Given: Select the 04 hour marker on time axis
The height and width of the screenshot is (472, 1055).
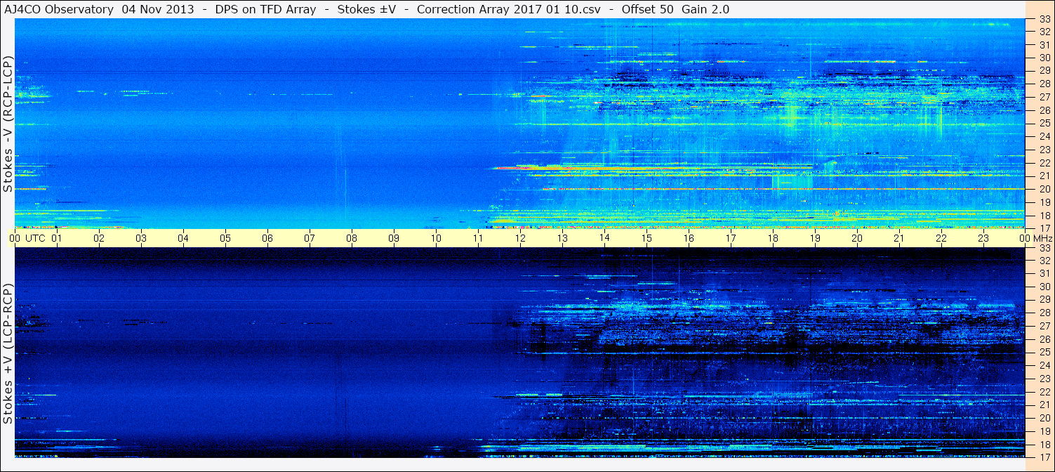Looking at the screenshot, I should (x=183, y=238).
